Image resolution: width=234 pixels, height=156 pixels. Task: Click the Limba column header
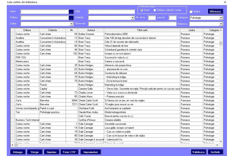191,30
